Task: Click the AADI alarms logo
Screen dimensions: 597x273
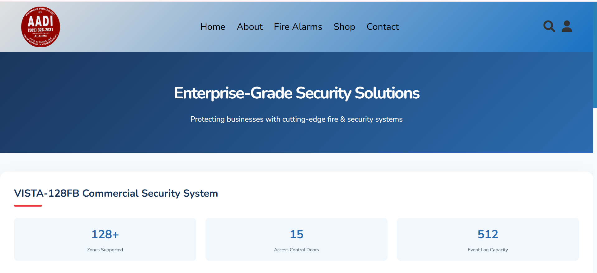Action: [40, 27]
